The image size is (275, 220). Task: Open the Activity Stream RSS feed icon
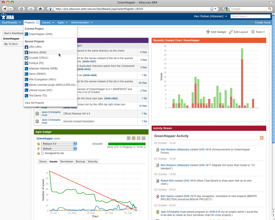tap(262, 138)
